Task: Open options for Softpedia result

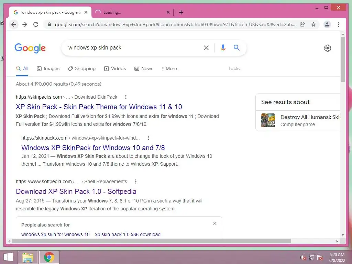Action: point(135,181)
